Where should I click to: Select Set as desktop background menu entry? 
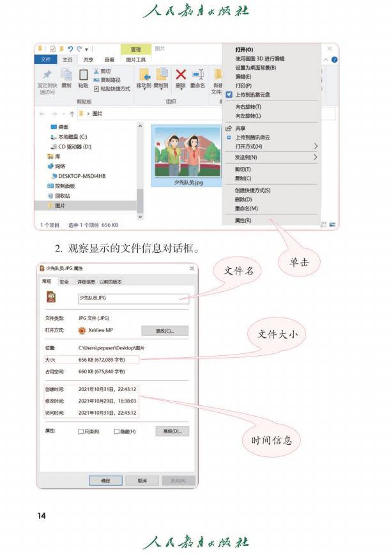[256, 68]
